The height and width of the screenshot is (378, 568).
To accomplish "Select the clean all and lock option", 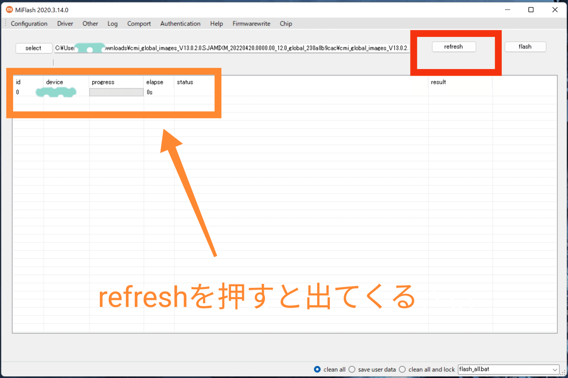I will pos(427,369).
